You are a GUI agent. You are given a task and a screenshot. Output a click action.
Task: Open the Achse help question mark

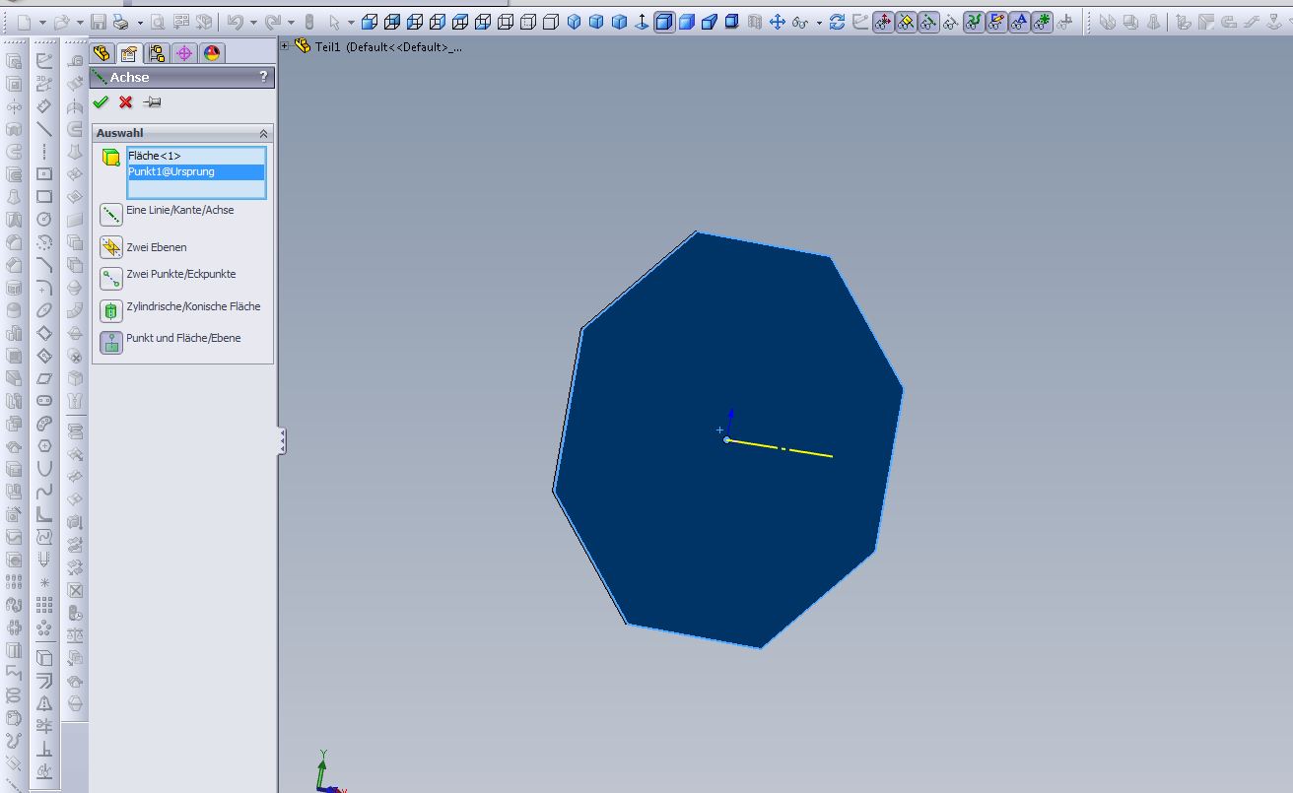[263, 77]
